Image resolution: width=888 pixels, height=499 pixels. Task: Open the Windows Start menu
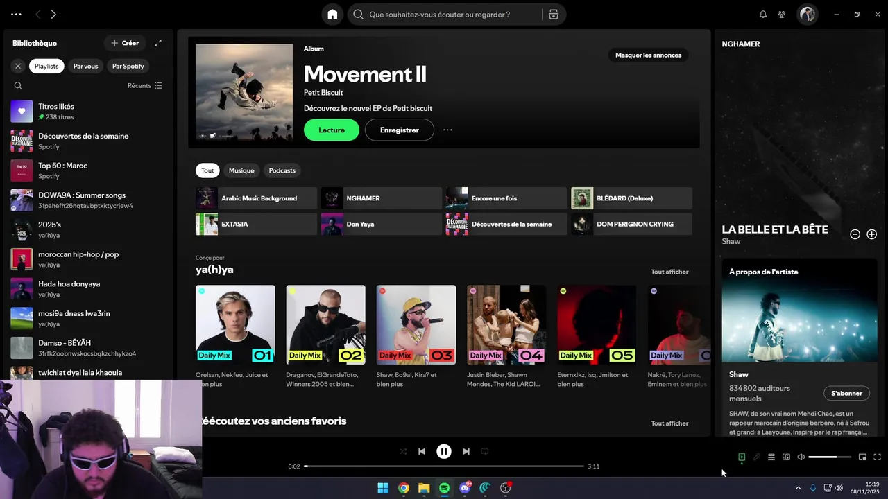pyautogui.click(x=383, y=488)
